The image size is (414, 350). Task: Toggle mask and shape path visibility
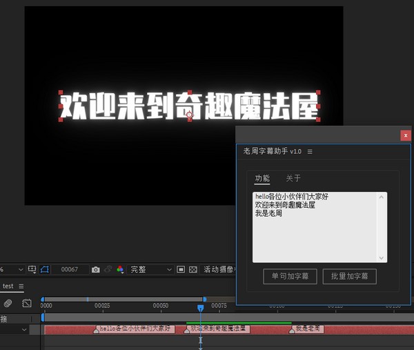point(45,269)
